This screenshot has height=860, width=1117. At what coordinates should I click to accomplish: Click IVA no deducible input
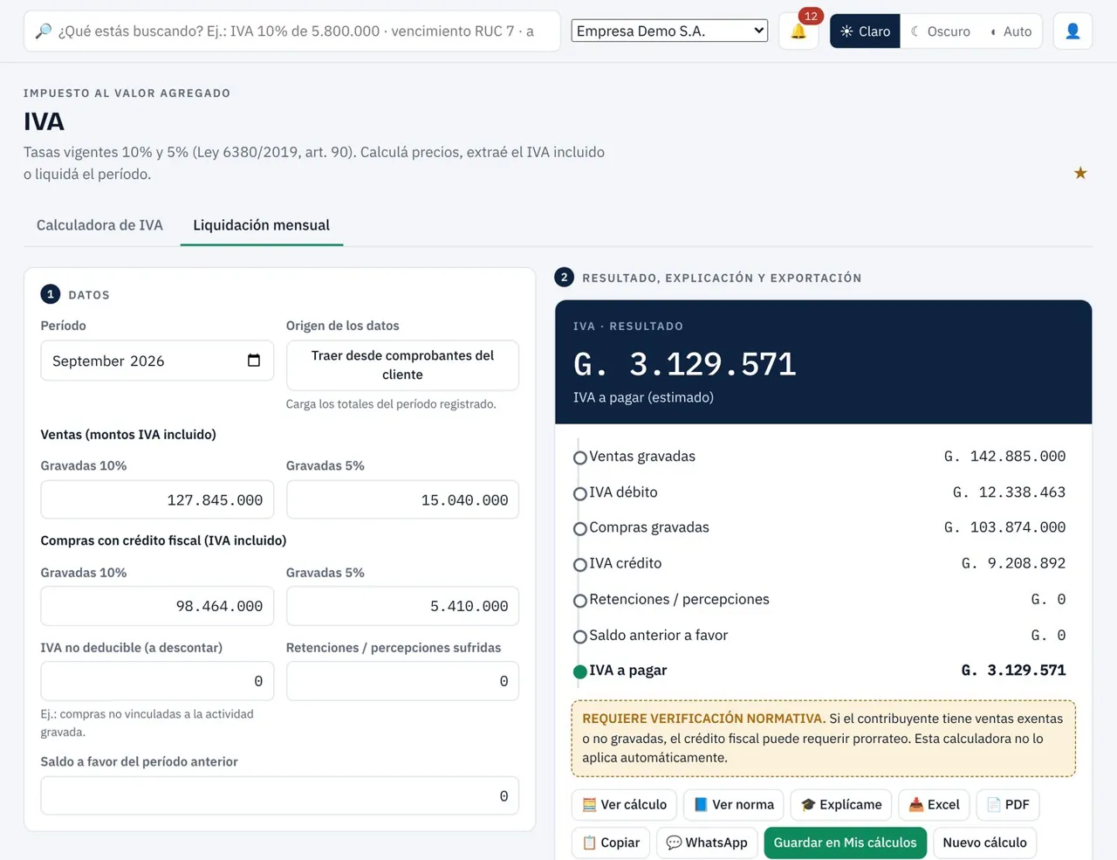point(157,681)
